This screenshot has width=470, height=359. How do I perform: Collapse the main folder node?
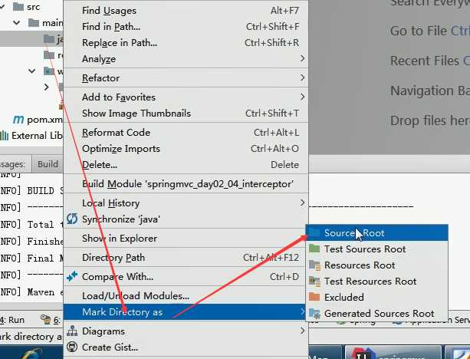[x=17, y=22]
